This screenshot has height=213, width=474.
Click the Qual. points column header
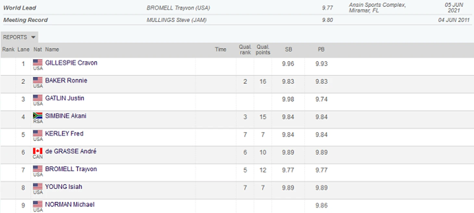[x=263, y=50]
